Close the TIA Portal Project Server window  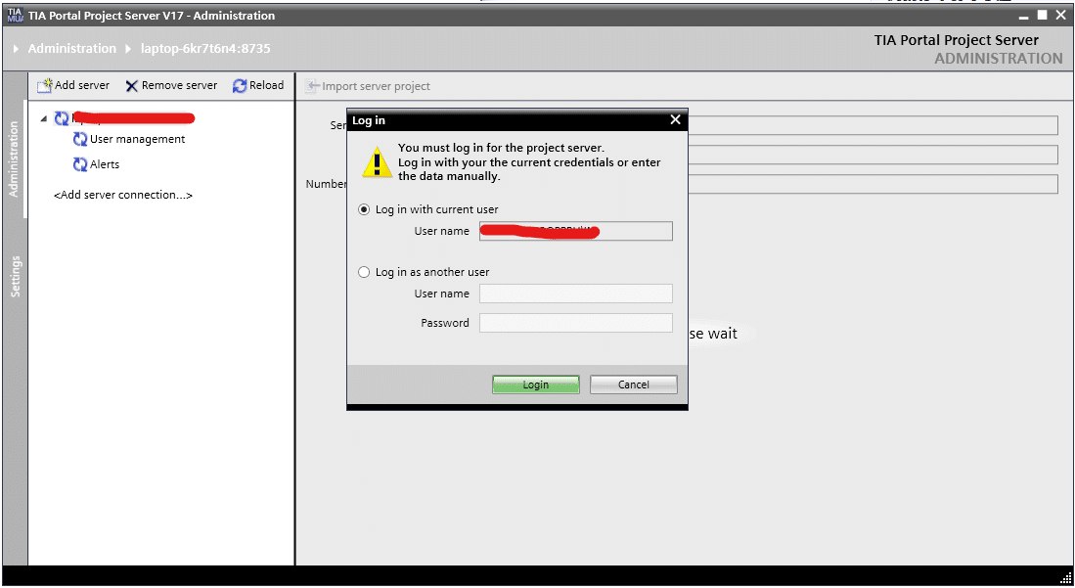pyautogui.click(x=1060, y=15)
